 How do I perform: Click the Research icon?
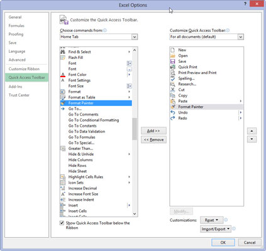[172, 84]
